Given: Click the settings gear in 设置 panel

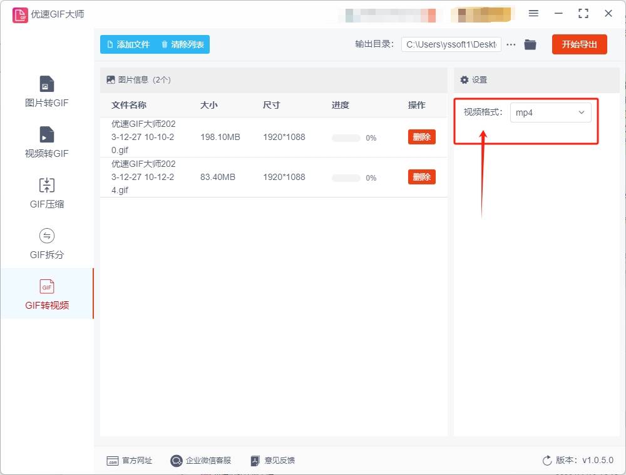Looking at the screenshot, I should click(464, 80).
